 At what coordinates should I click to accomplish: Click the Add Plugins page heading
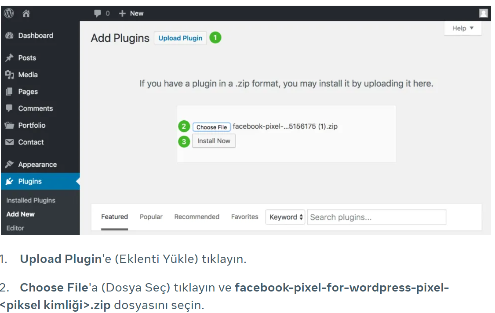coord(120,38)
